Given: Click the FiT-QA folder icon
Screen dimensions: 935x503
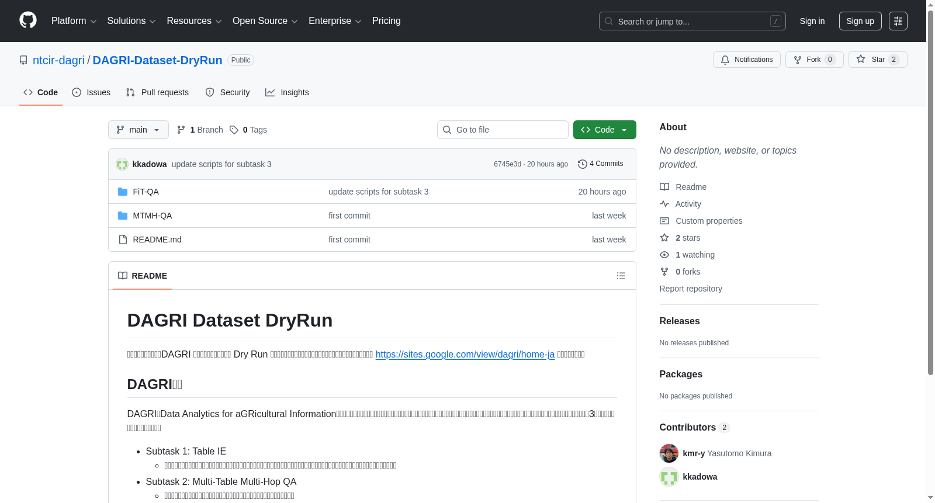Looking at the screenshot, I should [123, 192].
